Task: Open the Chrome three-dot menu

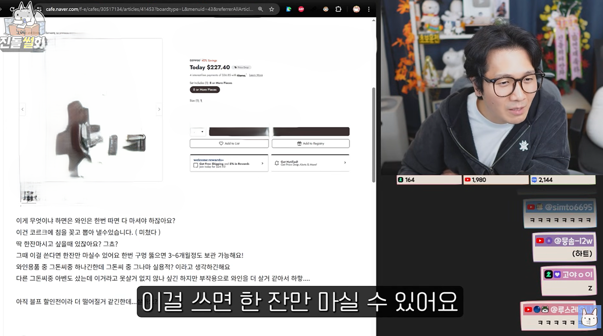Action: 369,9
